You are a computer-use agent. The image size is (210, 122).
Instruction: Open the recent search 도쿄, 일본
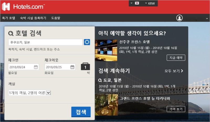(110, 80)
